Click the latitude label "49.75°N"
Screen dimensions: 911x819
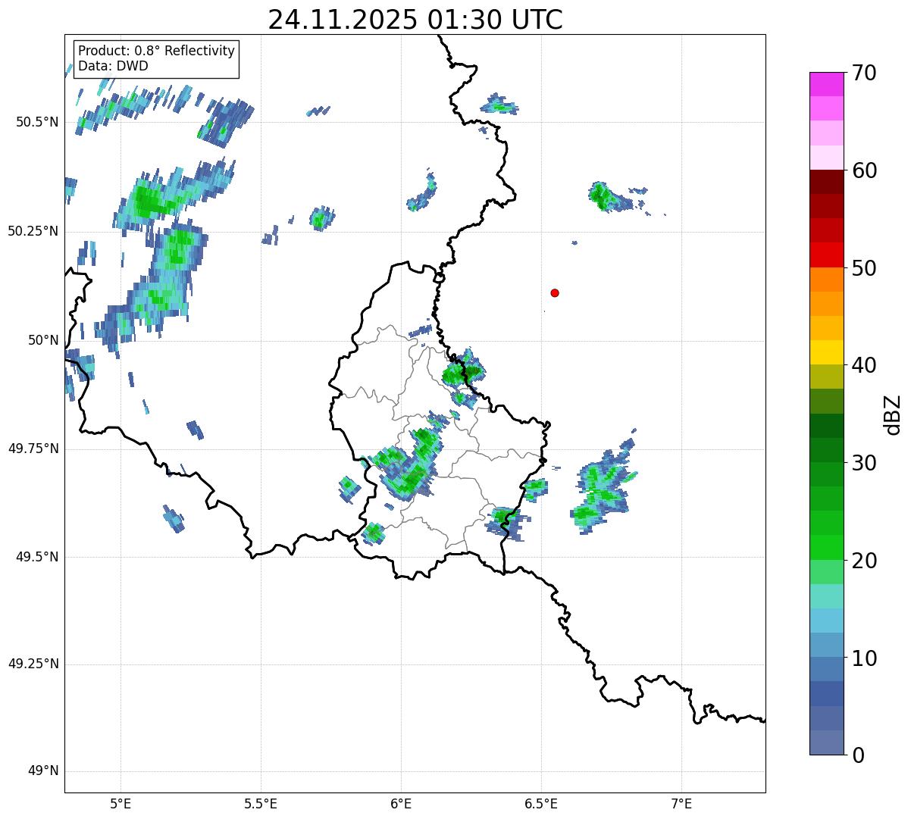pos(33,449)
